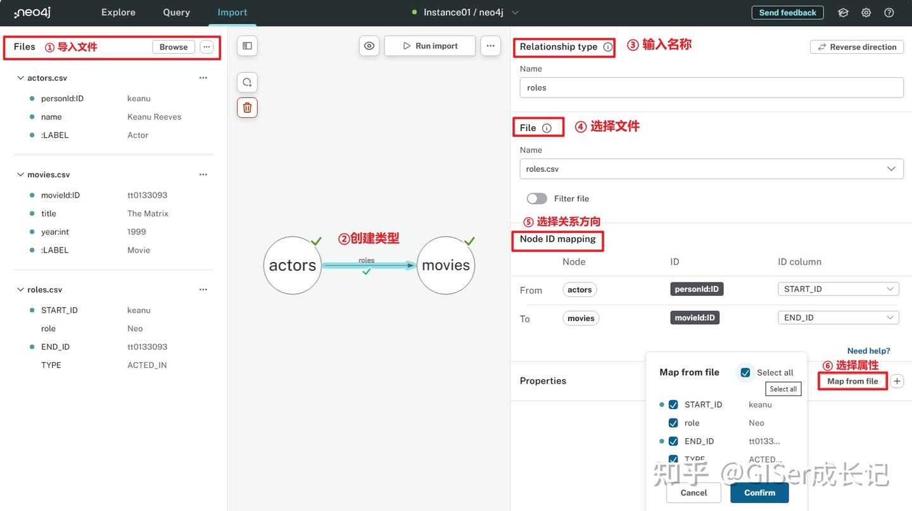This screenshot has height=511, width=912.
Task: Toggle the Select all checkbox in Map from file
Action: [745, 372]
